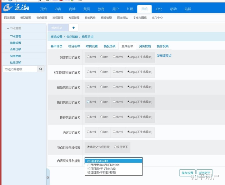Select .shtml for 最新信息页扩展名
The width and height of the screenshot is (225, 185).
114,87
